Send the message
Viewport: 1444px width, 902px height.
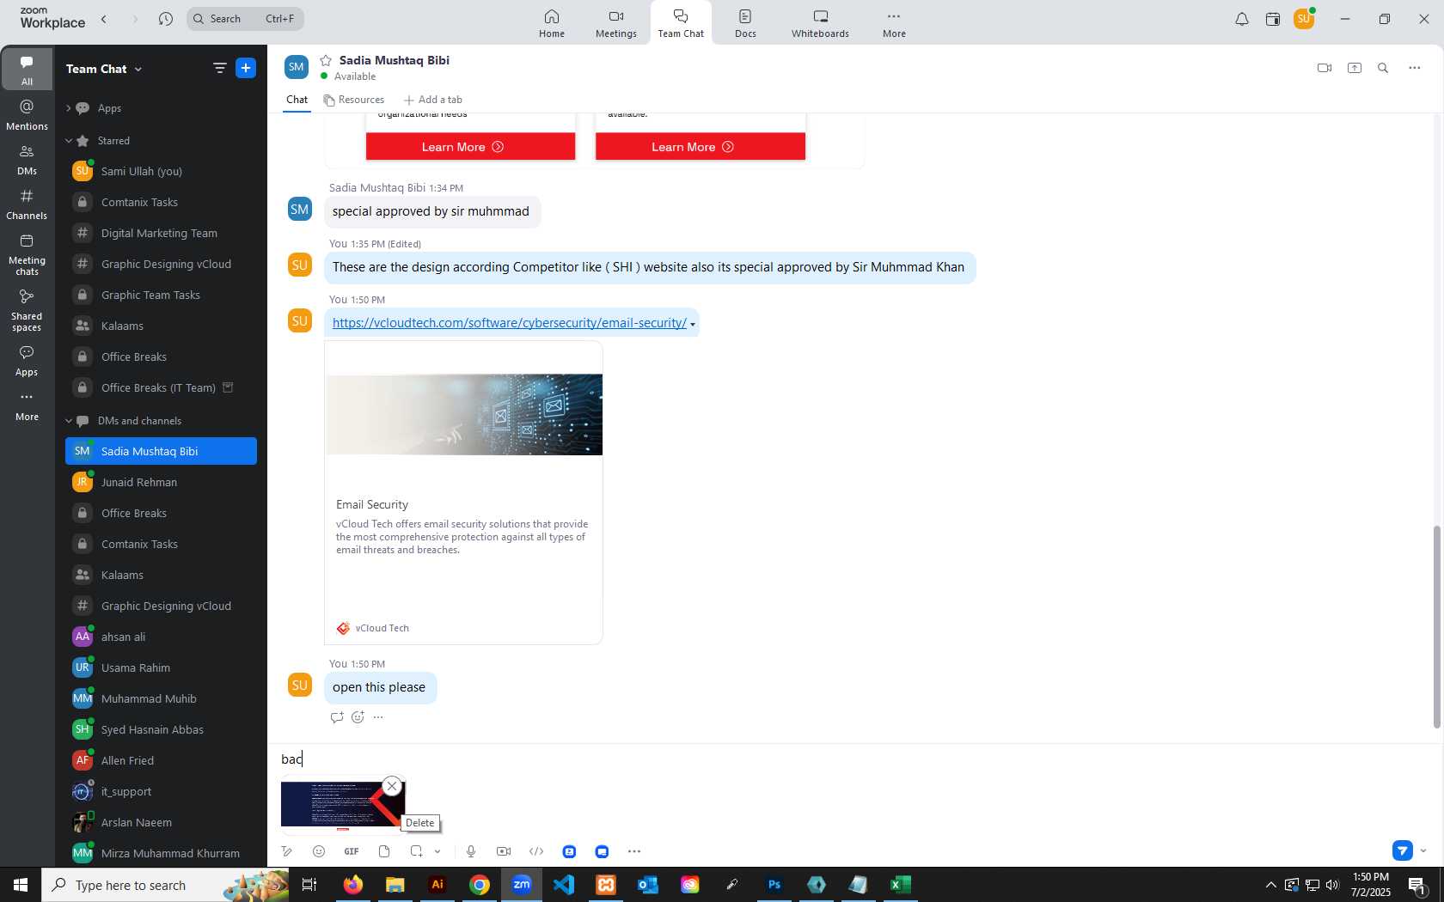tap(1402, 850)
